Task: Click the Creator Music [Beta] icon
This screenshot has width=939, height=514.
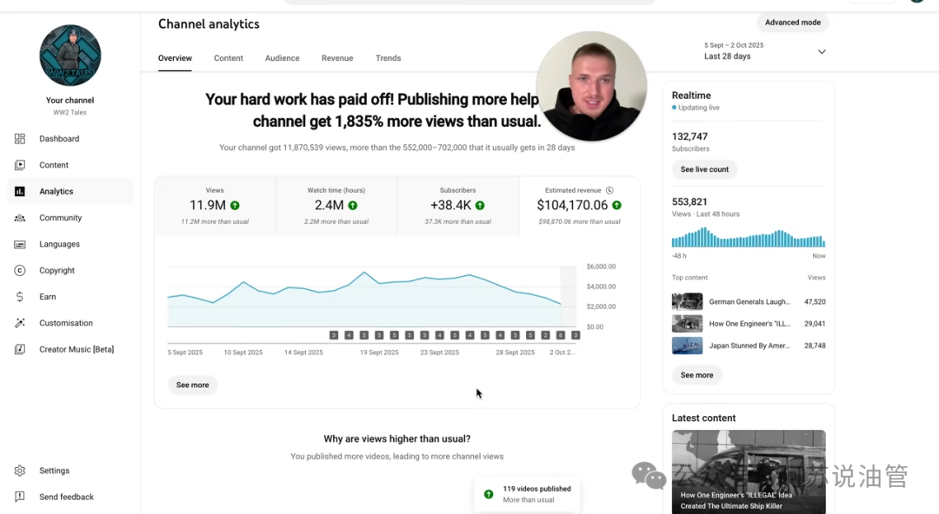Action: 20,349
